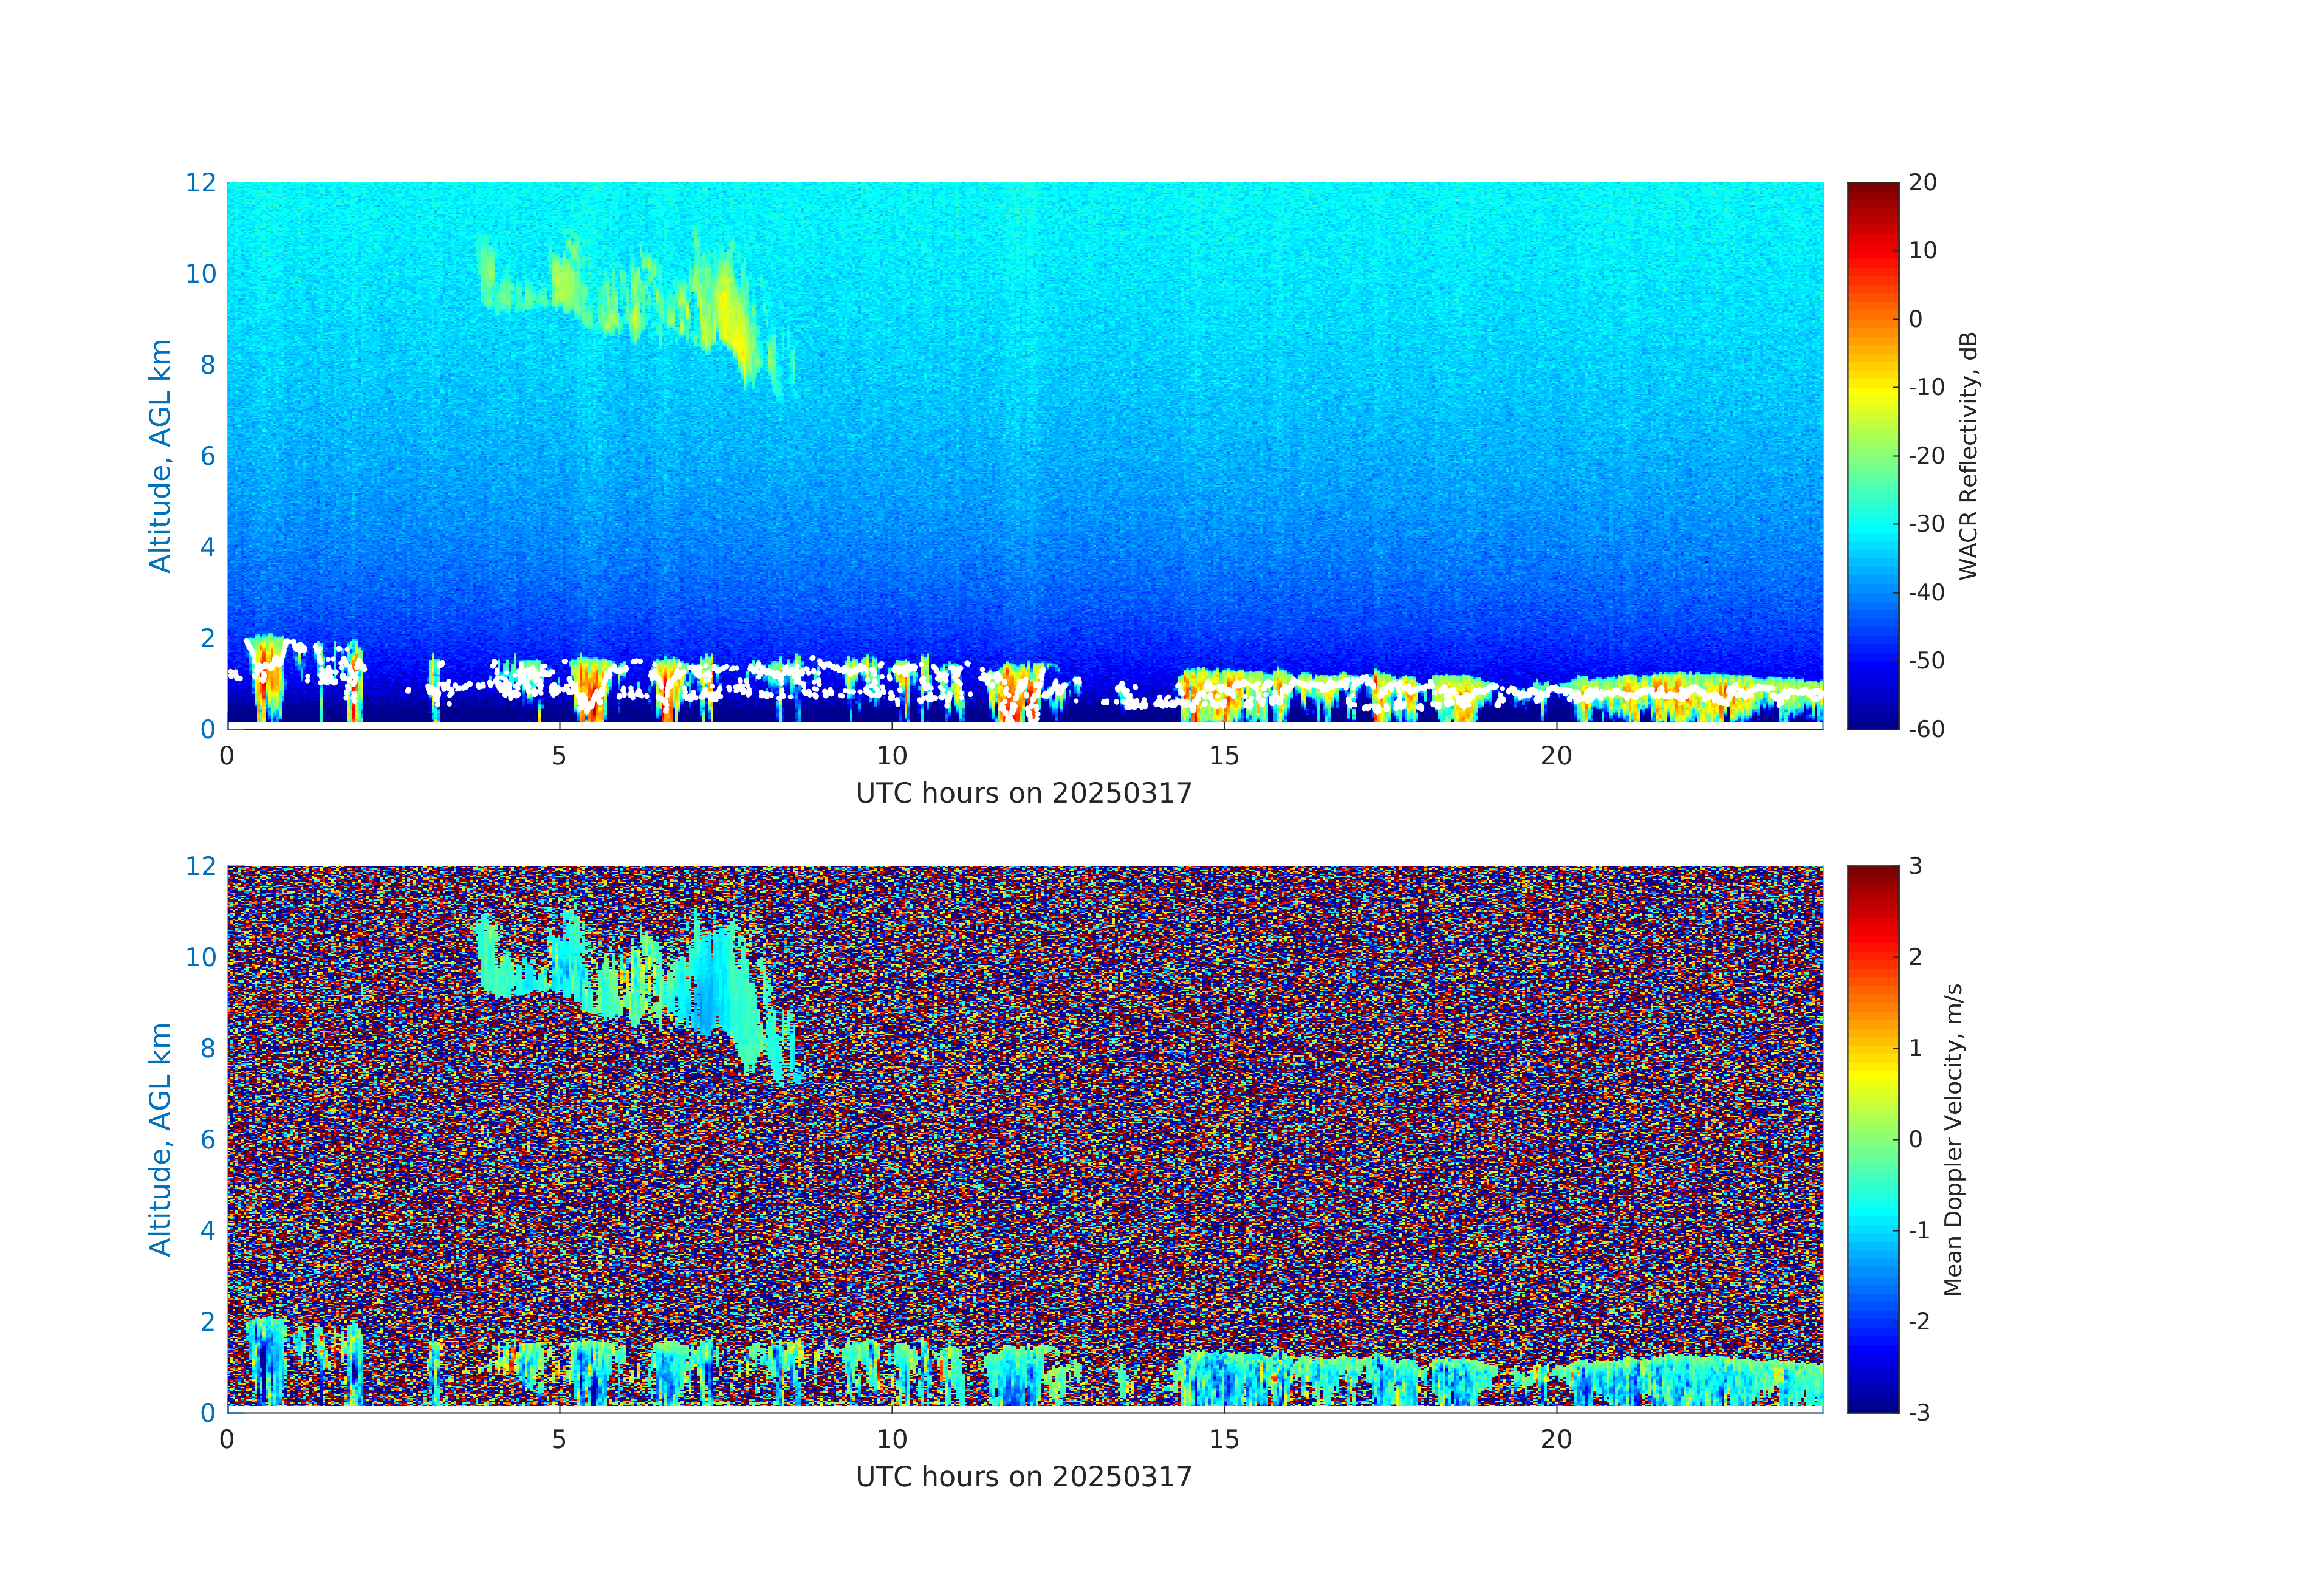Click y-axis tick 6 on bottom plot

pos(207,1139)
